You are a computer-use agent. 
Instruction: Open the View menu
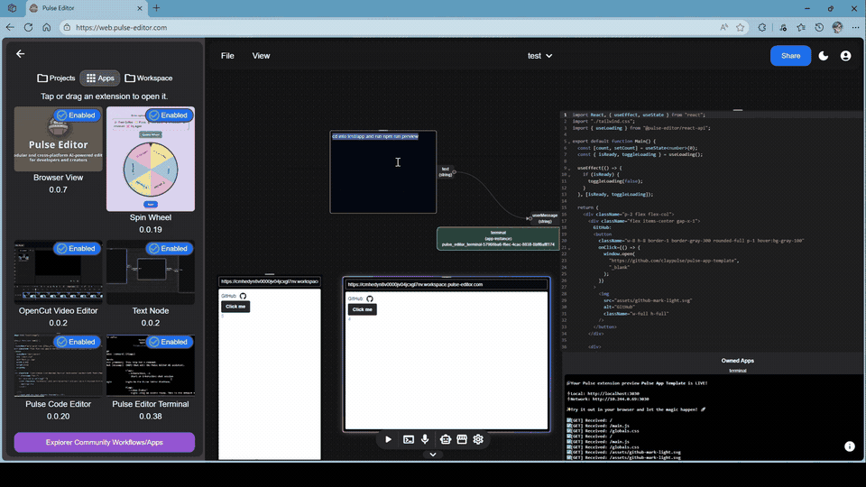(x=262, y=56)
